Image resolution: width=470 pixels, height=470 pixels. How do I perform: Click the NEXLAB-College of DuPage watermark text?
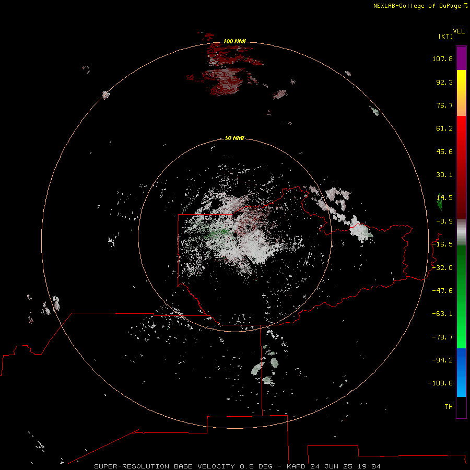tap(420, 6)
